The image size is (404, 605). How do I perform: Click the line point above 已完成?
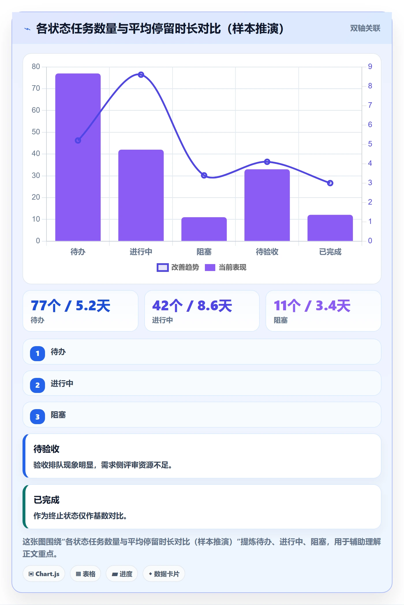330,183
